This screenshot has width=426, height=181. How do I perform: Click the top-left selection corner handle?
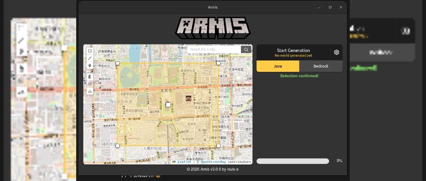coord(118,63)
